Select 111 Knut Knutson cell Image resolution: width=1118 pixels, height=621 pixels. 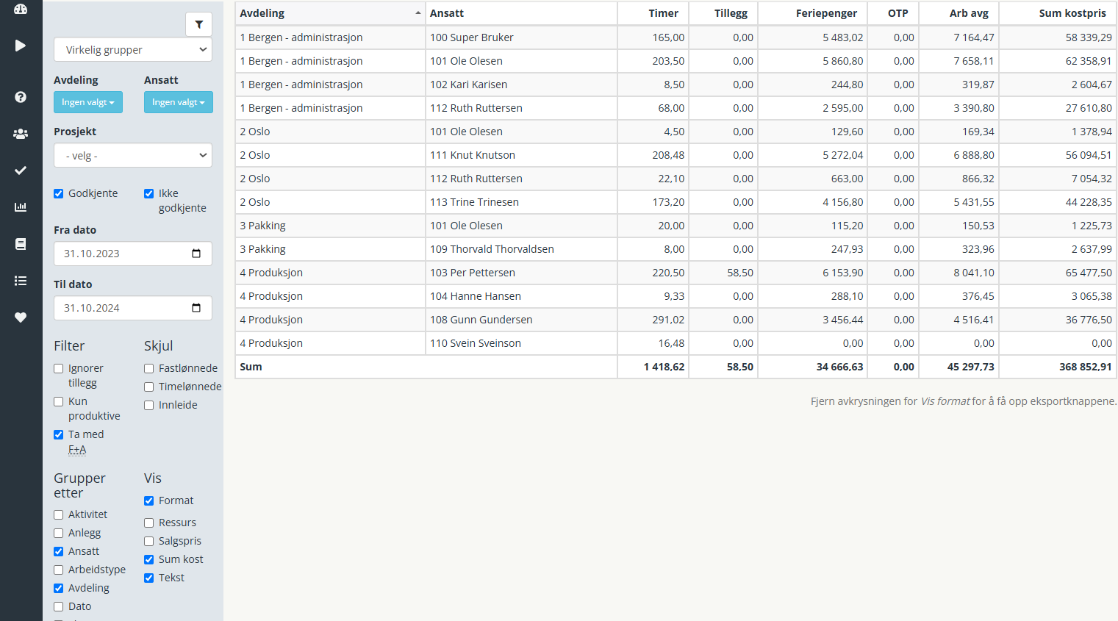(521, 155)
